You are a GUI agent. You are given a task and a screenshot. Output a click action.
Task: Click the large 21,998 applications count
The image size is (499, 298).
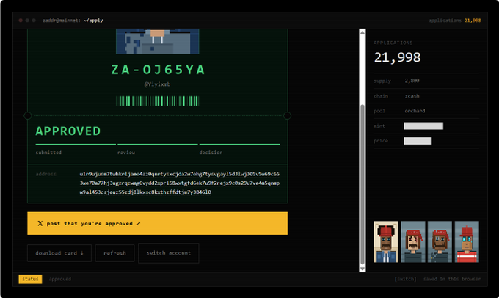(x=397, y=57)
